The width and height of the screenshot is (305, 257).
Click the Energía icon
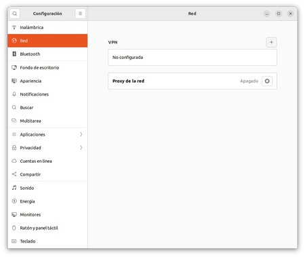14,201
